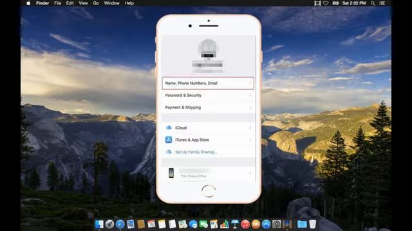The width and height of the screenshot is (412, 231).
Task: Open the Apple menu
Action: tap(28, 3)
